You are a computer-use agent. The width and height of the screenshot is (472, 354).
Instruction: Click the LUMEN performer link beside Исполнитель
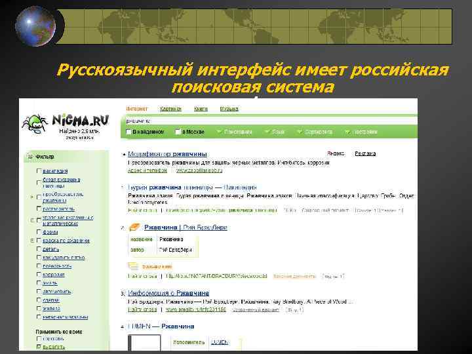tap(220, 342)
